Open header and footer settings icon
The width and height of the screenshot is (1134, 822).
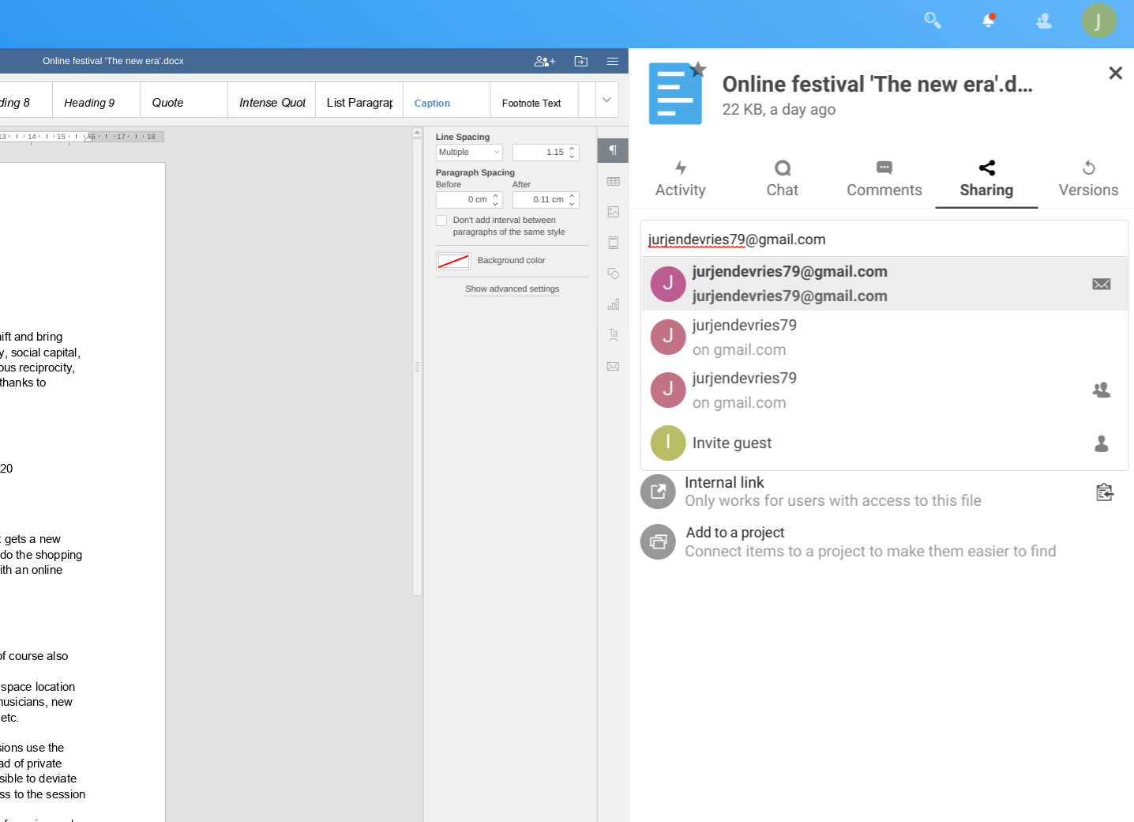pos(613,243)
